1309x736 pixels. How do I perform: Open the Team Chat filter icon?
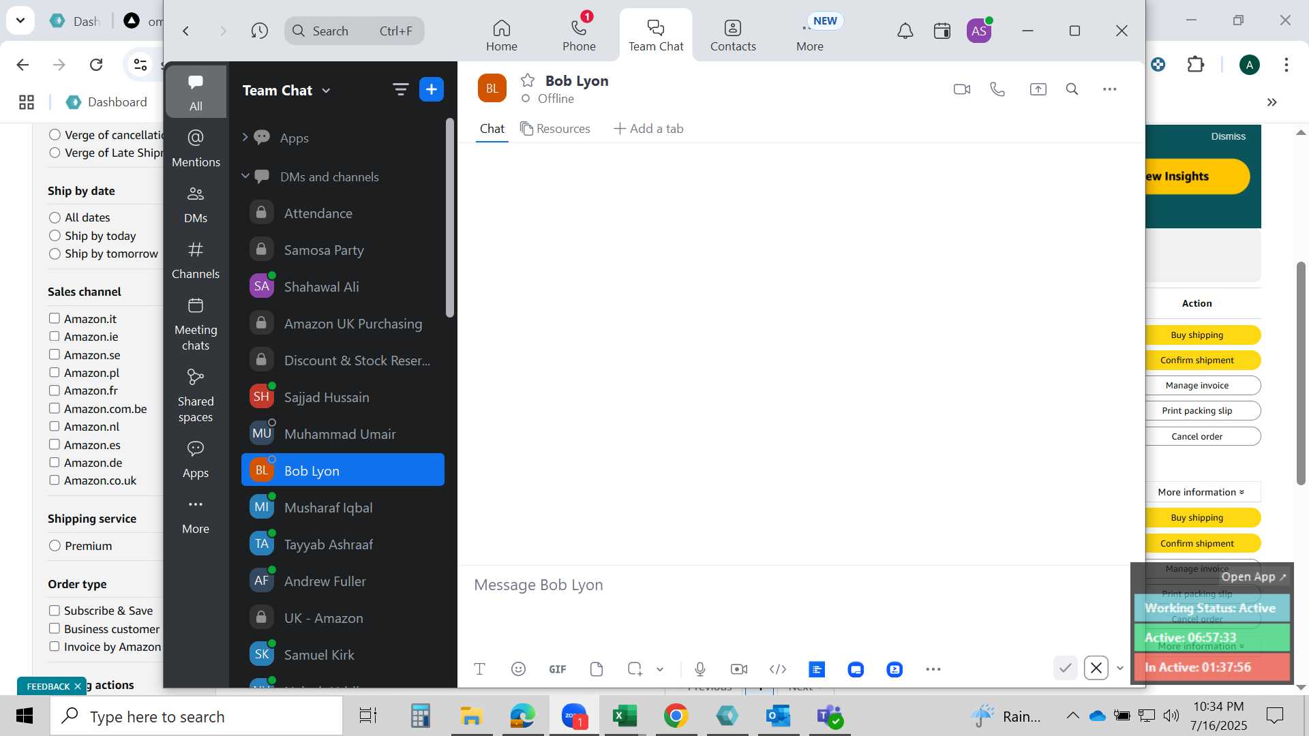400,89
